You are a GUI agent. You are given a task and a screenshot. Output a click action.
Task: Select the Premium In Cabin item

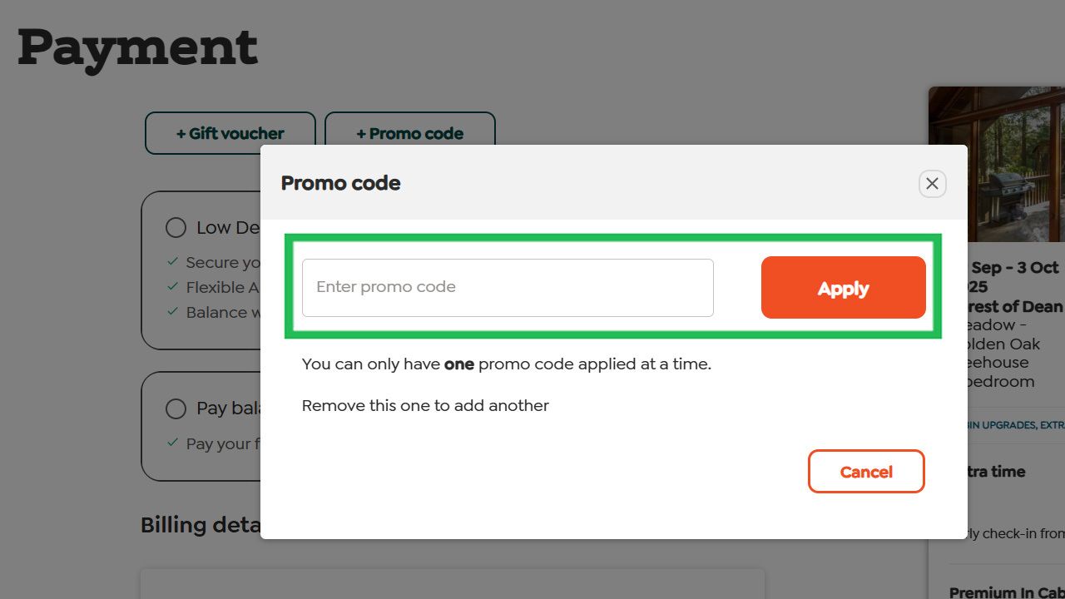point(1007,592)
